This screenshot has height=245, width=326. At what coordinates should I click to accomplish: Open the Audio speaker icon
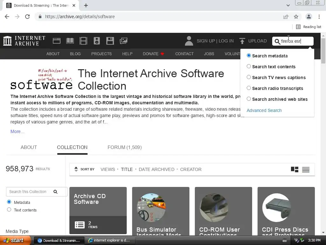97,41
